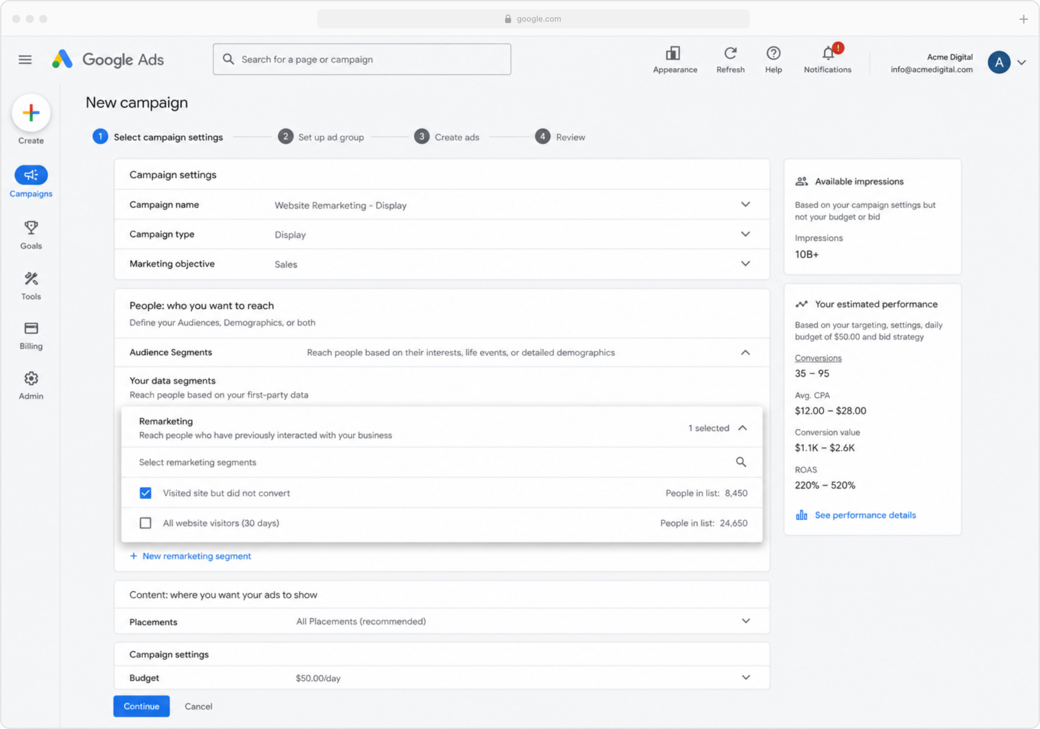The image size is (1040, 729).
Task: Click People in list: 8,450
Action: click(x=706, y=493)
